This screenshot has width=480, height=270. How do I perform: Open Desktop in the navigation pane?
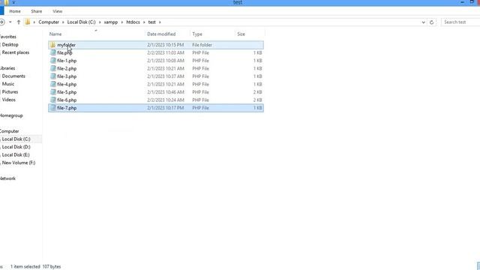[10, 45]
